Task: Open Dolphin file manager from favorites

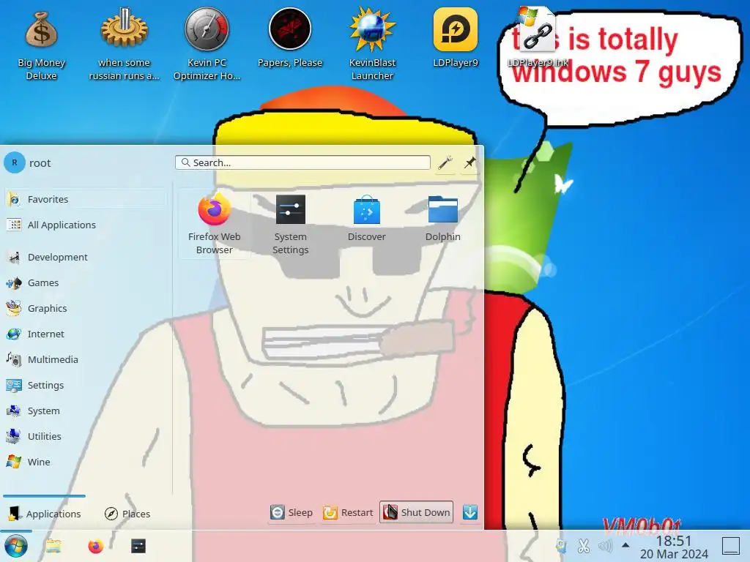Action: tap(443, 217)
